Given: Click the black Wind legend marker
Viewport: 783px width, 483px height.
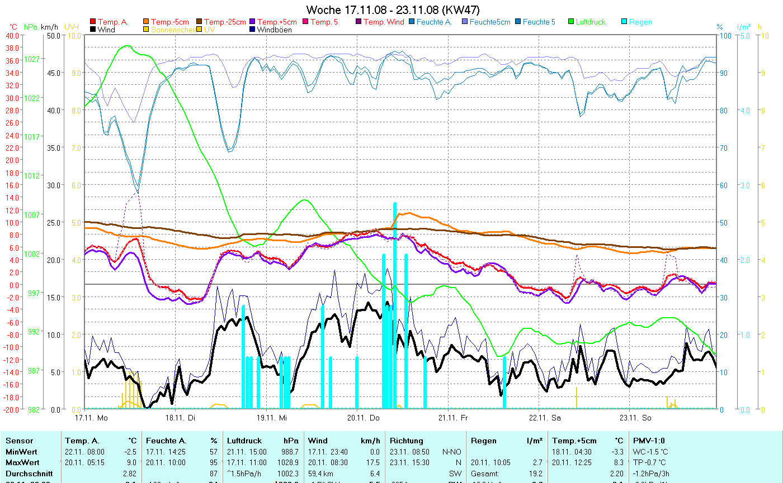Looking at the screenshot, I should tap(93, 30).
